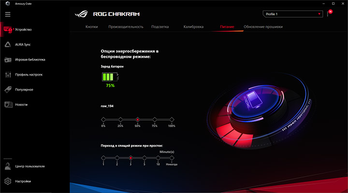Expand the Profile 1 dropdown
Image resolution: width=348 pixels, height=193 pixels.
click(293, 14)
